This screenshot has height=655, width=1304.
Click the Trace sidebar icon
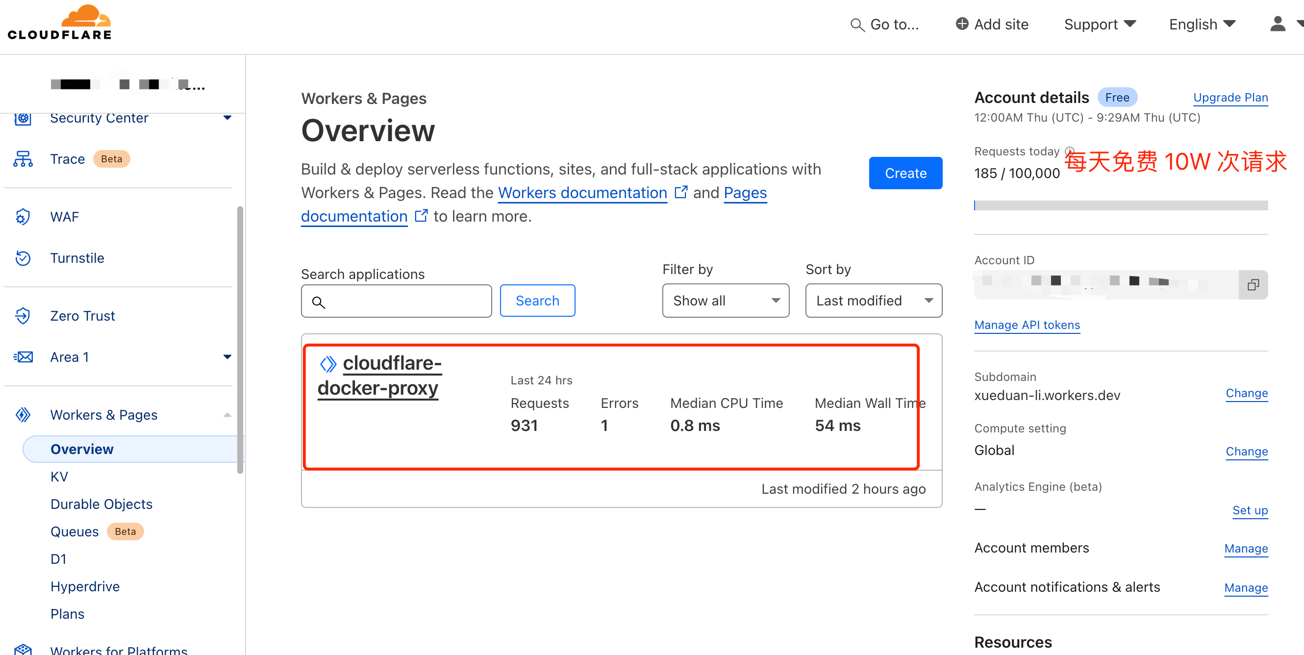point(23,159)
